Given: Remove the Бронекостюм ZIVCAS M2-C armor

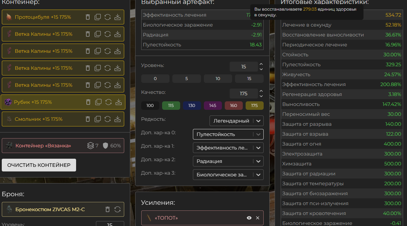Looking at the screenshot, I should click(x=108, y=209).
